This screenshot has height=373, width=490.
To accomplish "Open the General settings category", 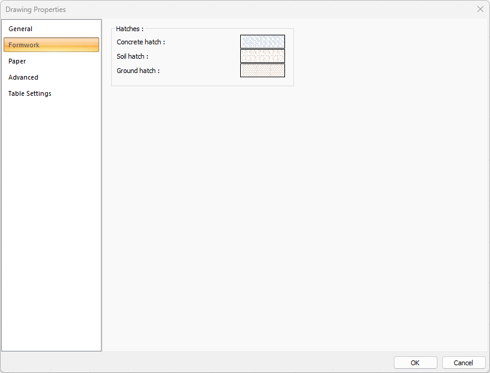I will pos(20,29).
